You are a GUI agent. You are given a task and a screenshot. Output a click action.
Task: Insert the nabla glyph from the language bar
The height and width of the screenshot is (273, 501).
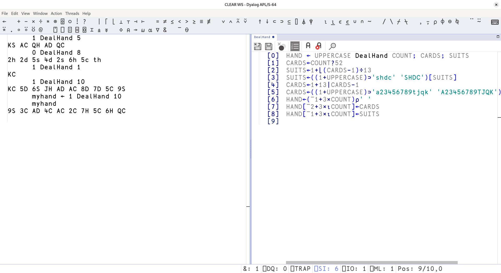tap(158, 30)
